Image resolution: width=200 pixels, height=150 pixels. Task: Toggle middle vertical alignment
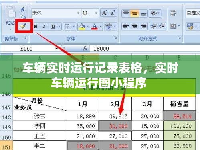(135, 13)
